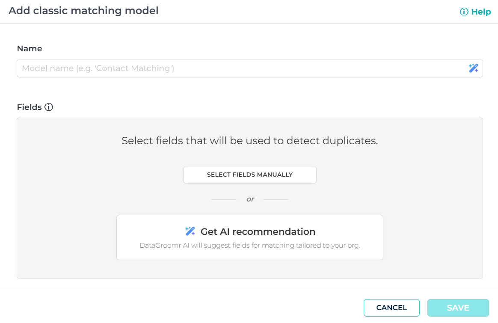Click the wand icon beside Get AI recommendation
The height and width of the screenshot is (323, 498).
point(190,231)
